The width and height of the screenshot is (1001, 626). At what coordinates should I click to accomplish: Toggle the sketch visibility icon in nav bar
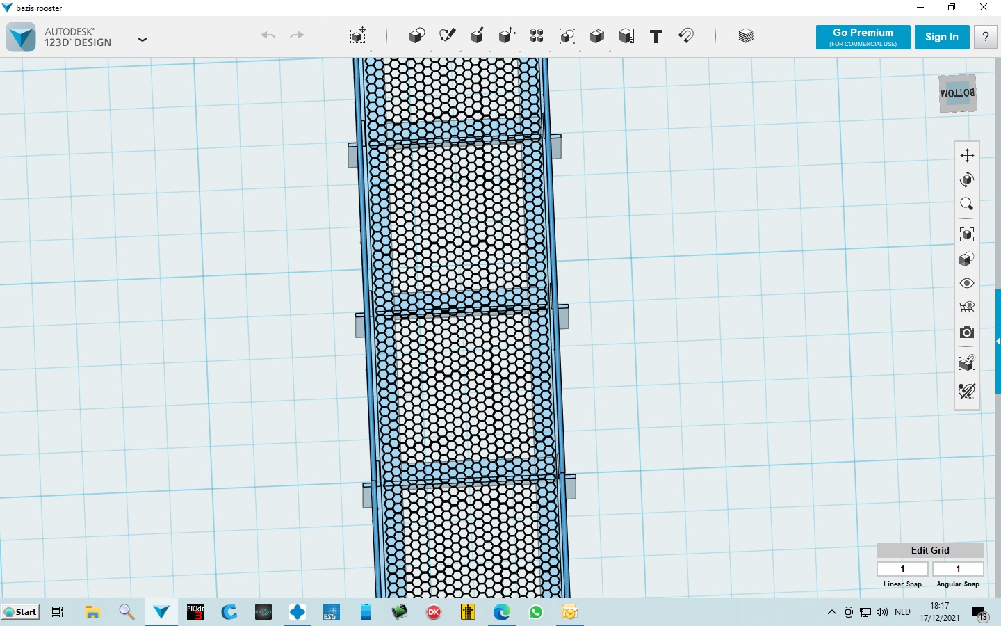(967, 391)
